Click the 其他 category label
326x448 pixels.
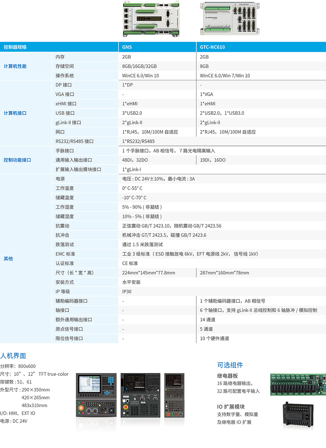(x=8, y=259)
